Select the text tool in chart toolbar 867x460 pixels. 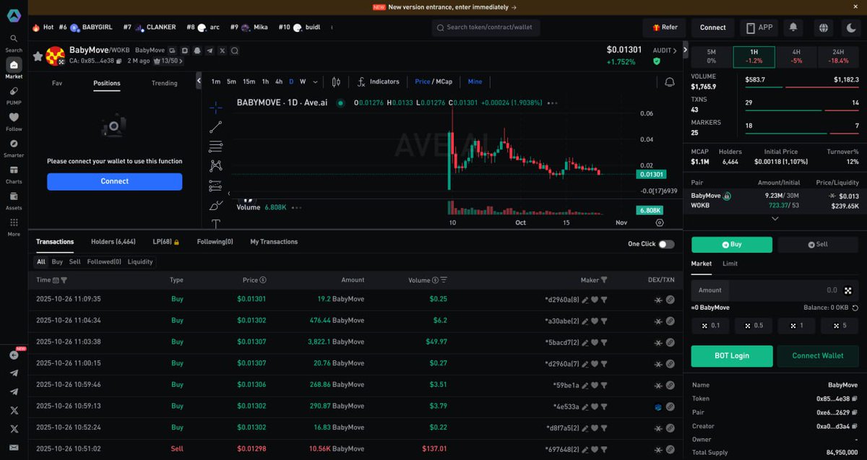[x=215, y=224]
